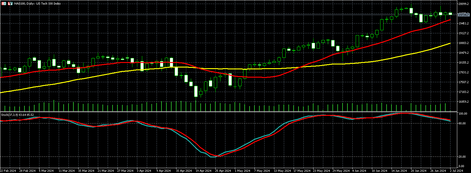Click the icon immediately left of NAS100 title

[10, 3]
